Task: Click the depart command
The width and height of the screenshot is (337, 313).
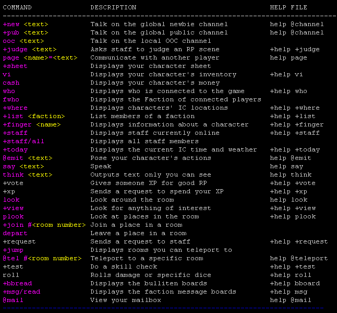Action: pos(15,233)
